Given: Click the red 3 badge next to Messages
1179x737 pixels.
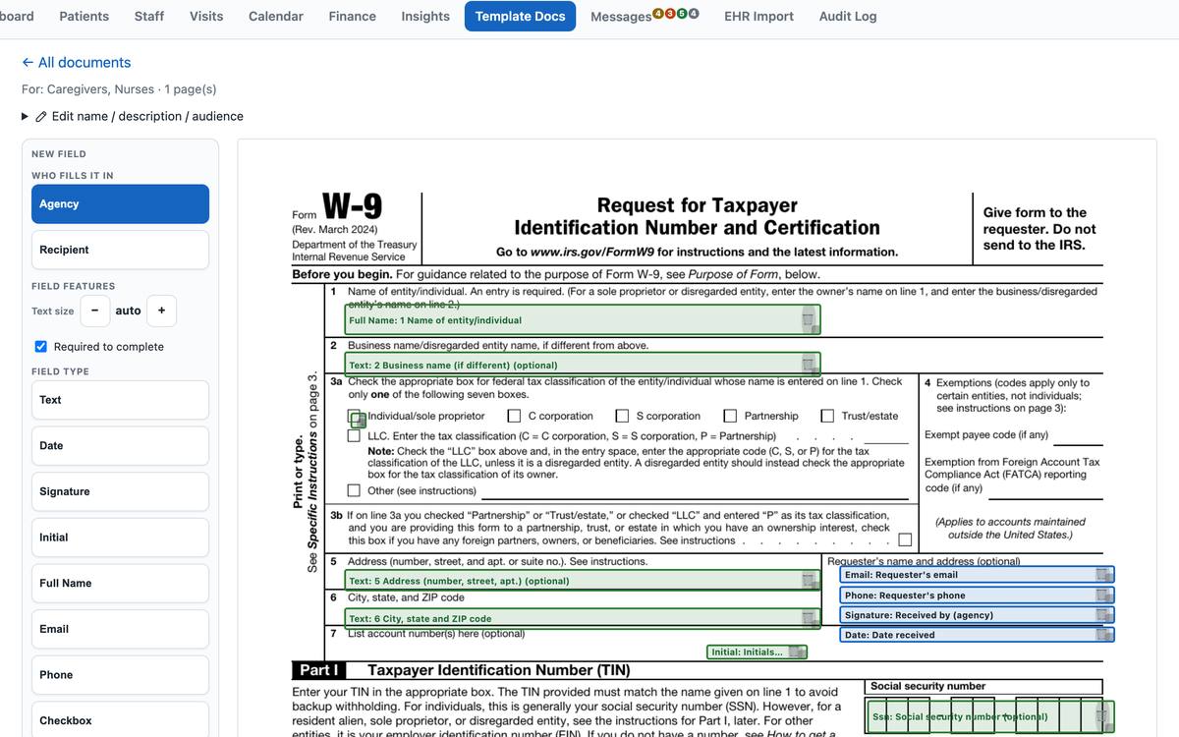Looking at the screenshot, I should click(669, 13).
